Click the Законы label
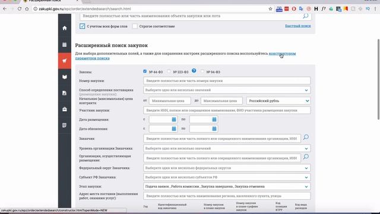This screenshot has height=214, width=380. coord(85,72)
